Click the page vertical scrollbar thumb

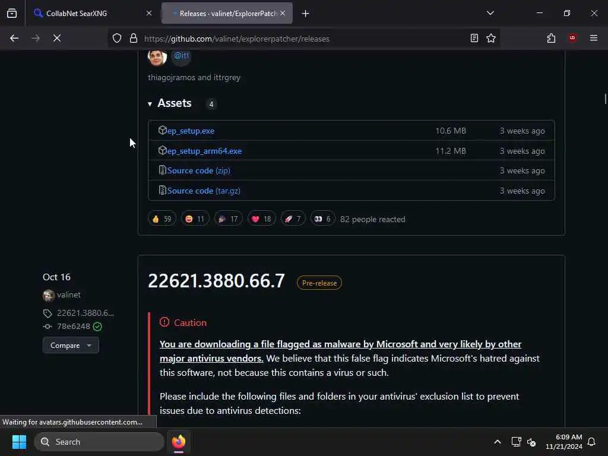click(x=605, y=99)
